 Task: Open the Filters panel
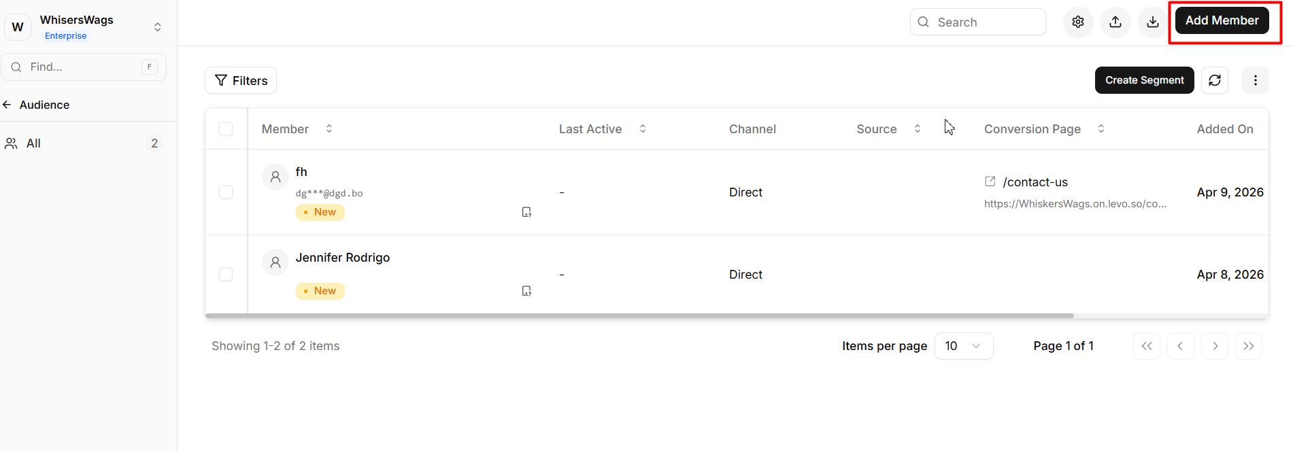(241, 80)
